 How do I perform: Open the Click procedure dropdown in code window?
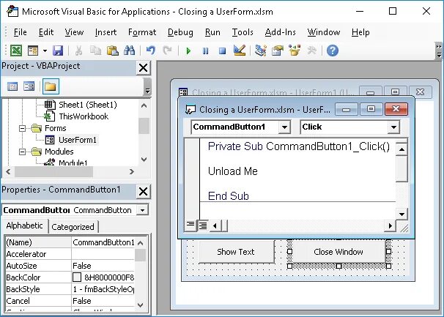tap(393, 127)
